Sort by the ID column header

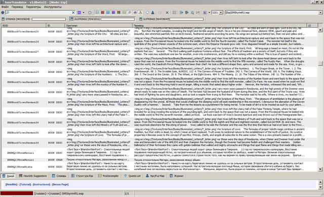[x=55, y=25]
